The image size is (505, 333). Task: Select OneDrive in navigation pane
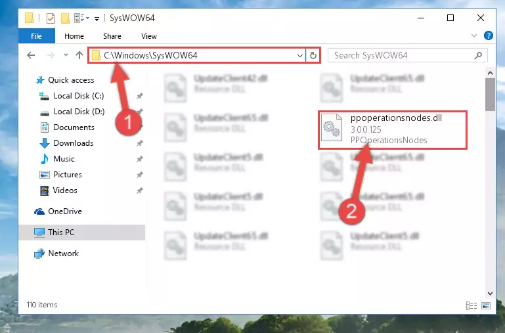click(x=65, y=211)
